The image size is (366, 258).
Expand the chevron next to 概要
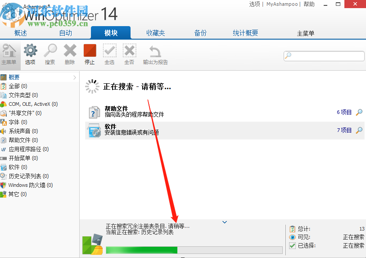coord(74,77)
